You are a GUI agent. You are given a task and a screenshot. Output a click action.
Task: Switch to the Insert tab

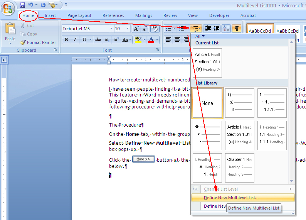click(x=50, y=15)
